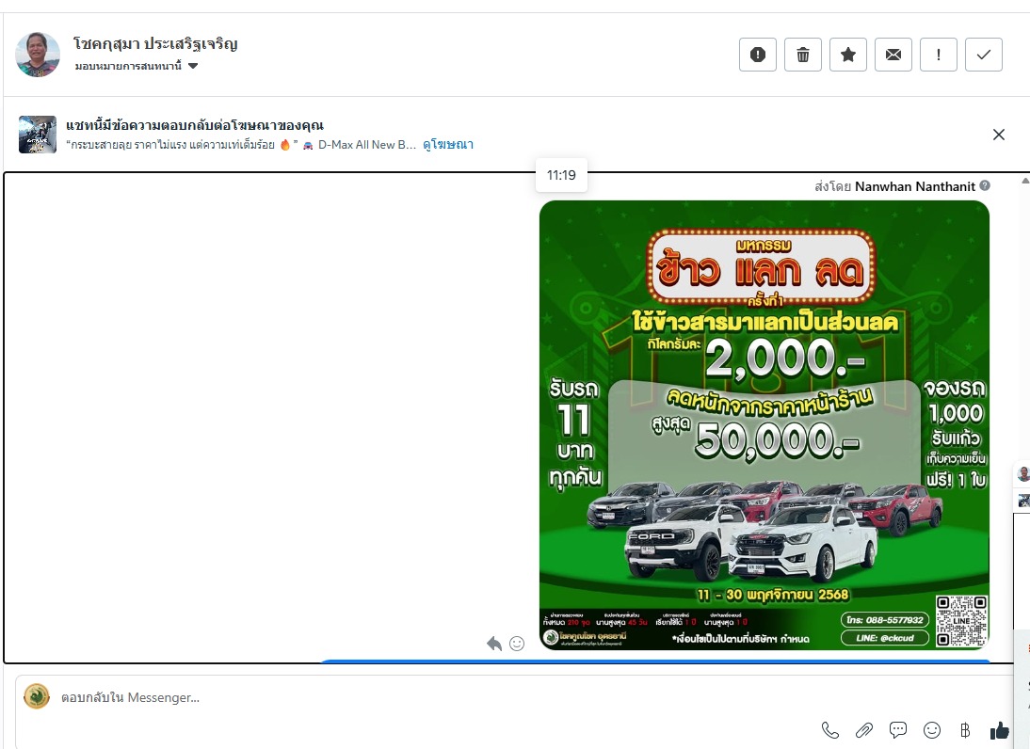
Task: Open the ad thumbnail in banner
Action: coord(38,135)
